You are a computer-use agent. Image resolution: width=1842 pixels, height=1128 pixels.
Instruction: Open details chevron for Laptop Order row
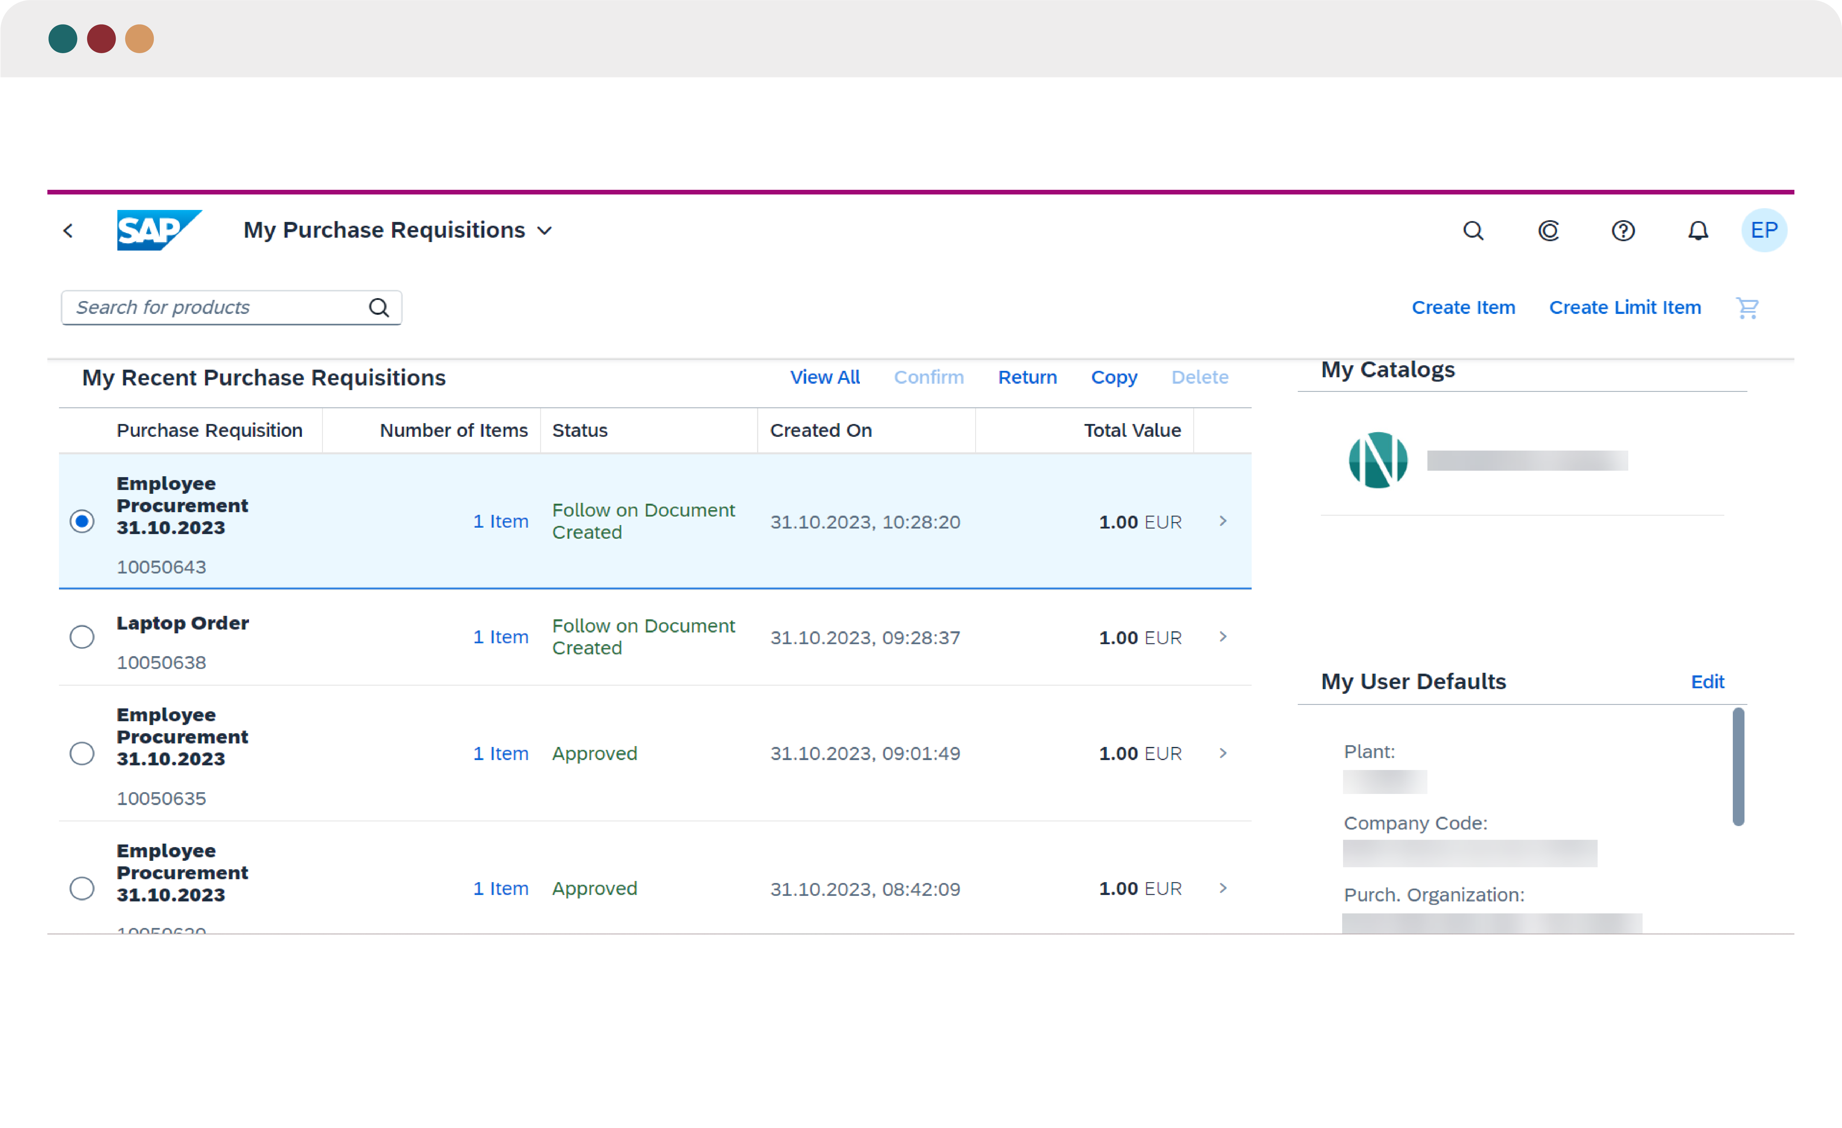pyautogui.click(x=1223, y=637)
